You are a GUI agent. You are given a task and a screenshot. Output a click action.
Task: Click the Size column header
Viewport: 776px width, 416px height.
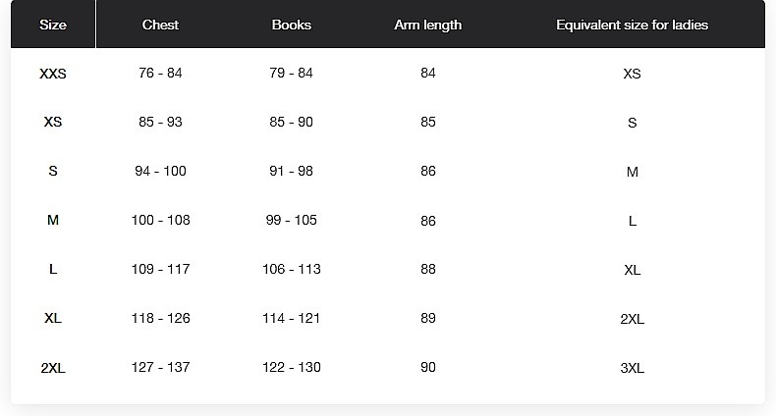click(53, 25)
